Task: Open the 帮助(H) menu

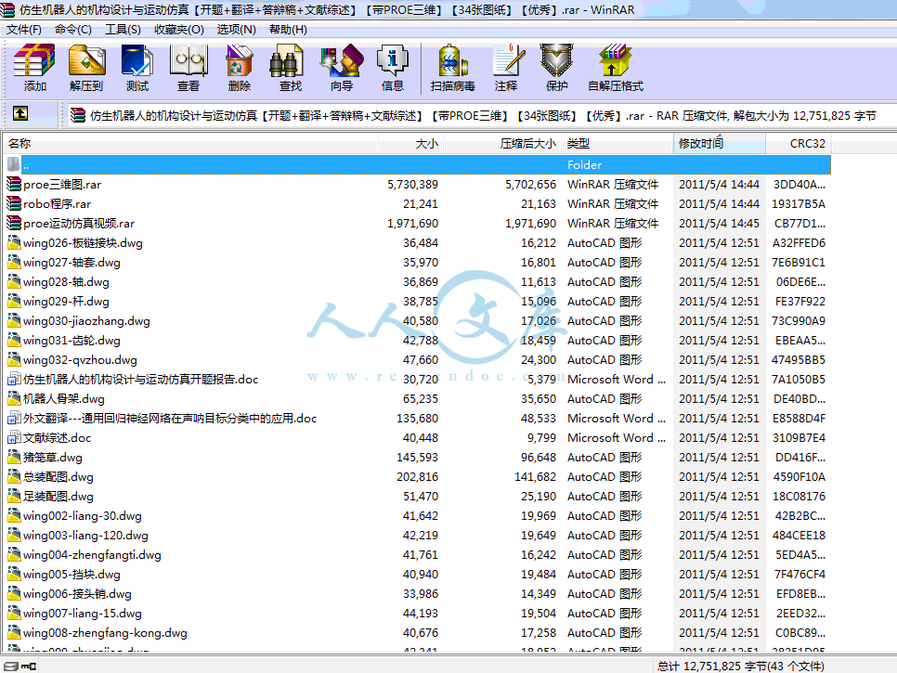Action: (288, 30)
